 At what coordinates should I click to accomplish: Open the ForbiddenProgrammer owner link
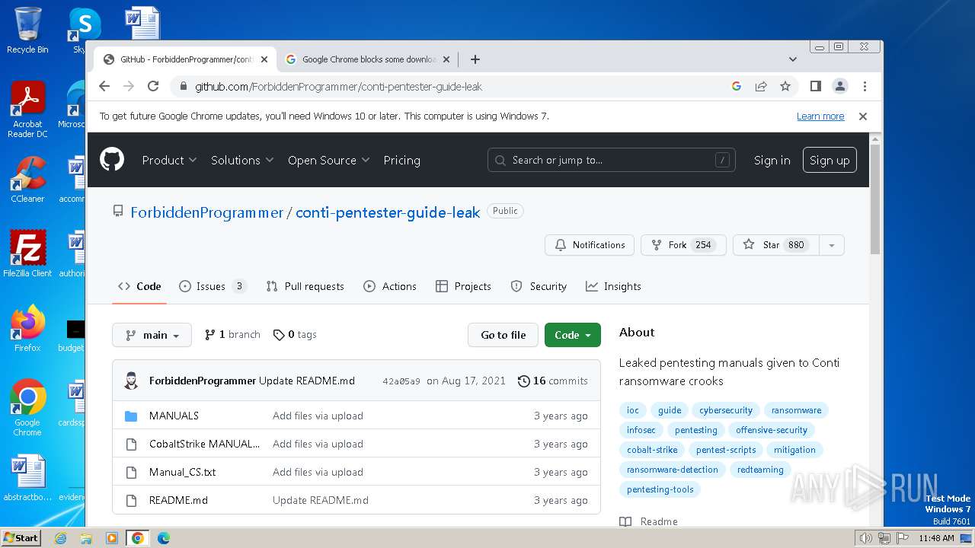point(206,212)
